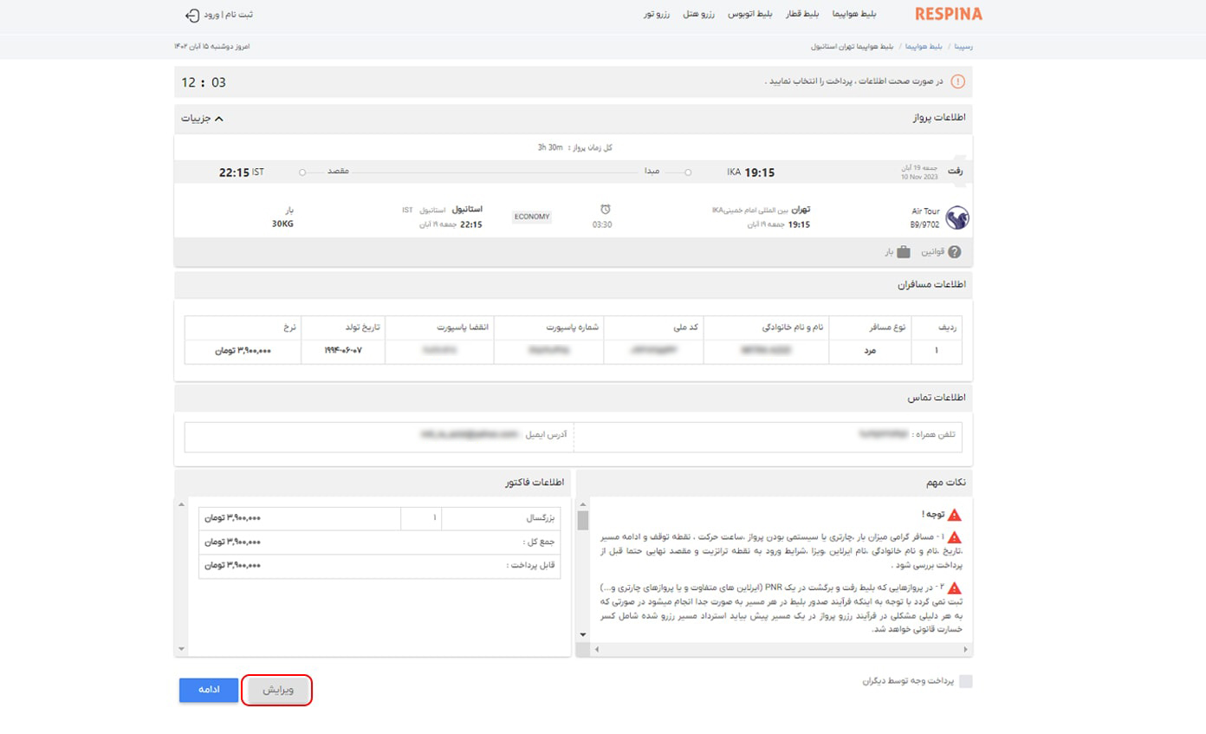1206x734 pixels.
Task: Click the orange info alert icon
Action: [957, 81]
